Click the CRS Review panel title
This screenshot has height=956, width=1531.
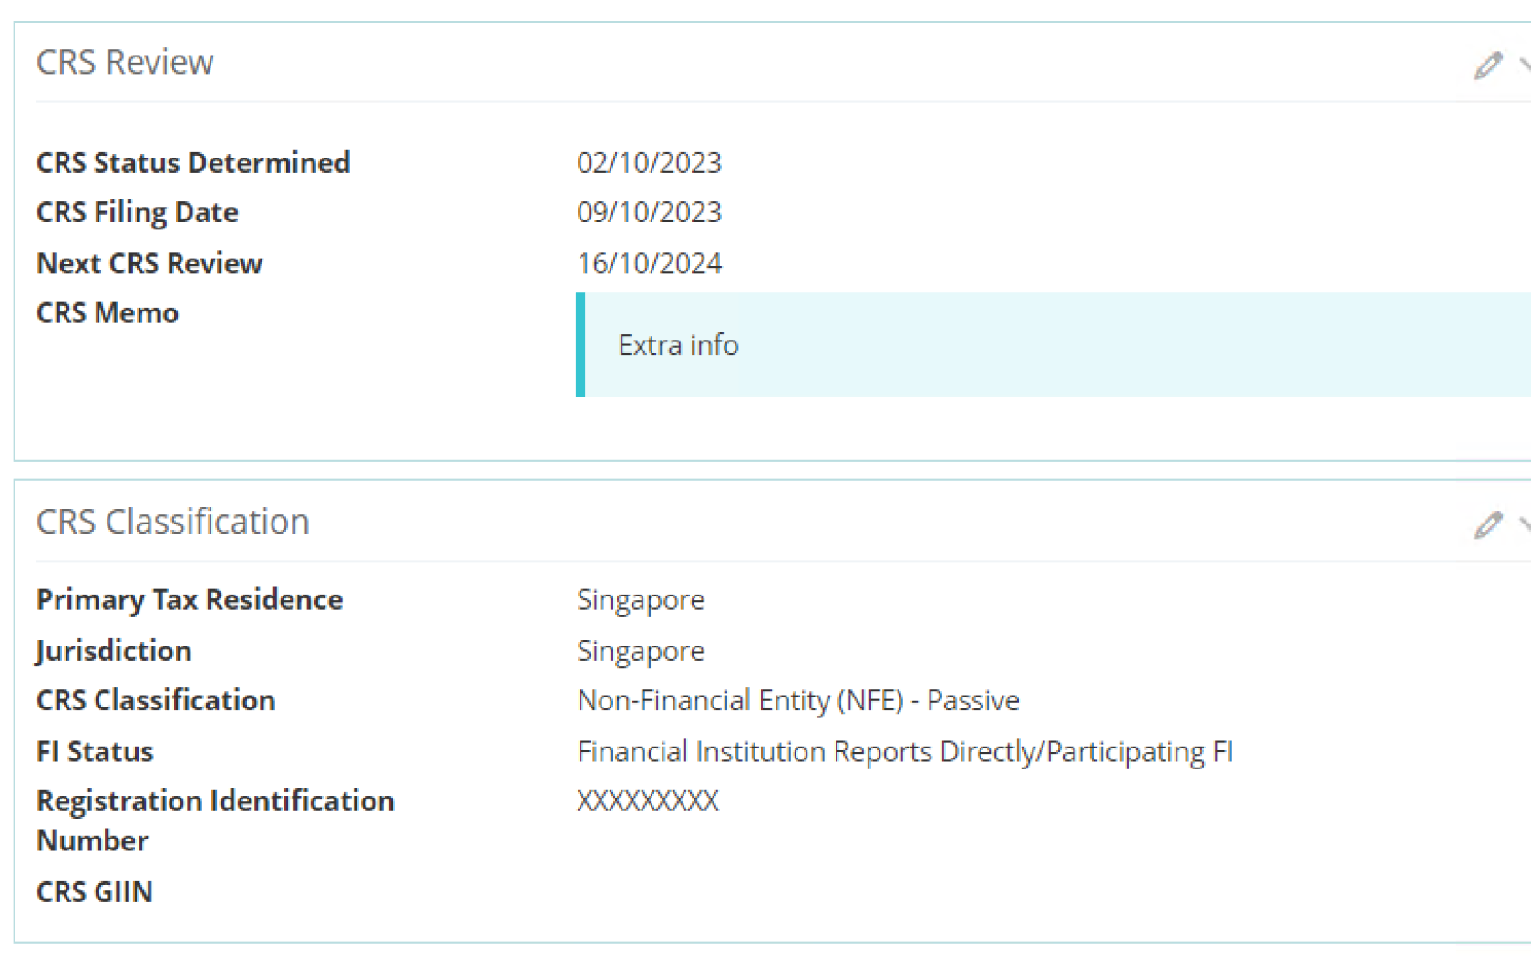point(125,62)
